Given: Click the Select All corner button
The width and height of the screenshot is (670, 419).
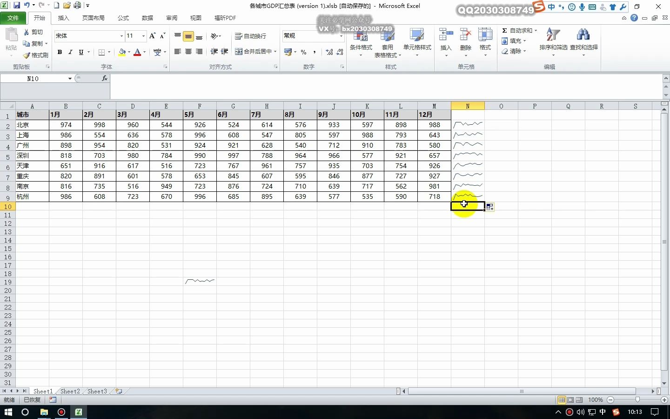Looking at the screenshot, I should click(8, 106).
